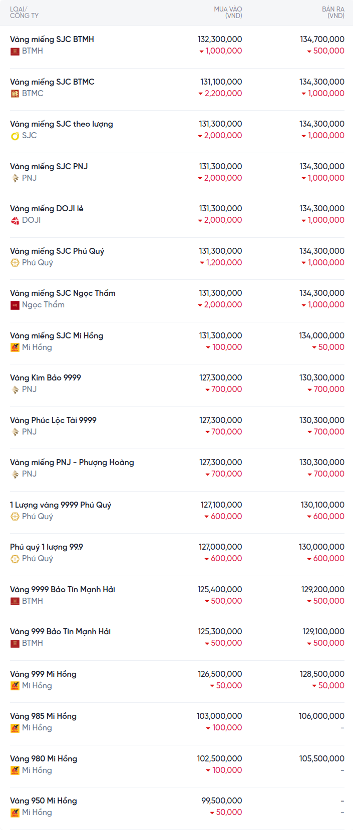Viewport: 353px width, 830px height.
Task: Open Vàng miếng SJC theo lượng row title
Action: pyautogui.click(x=62, y=124)
